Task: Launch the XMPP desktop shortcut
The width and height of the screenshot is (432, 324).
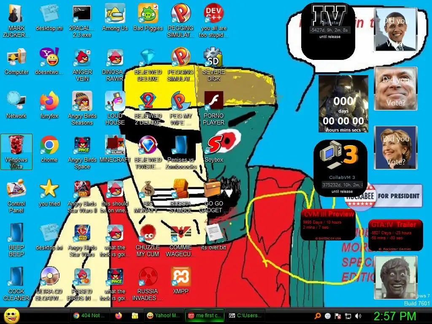Action: [x=181, y=280]
